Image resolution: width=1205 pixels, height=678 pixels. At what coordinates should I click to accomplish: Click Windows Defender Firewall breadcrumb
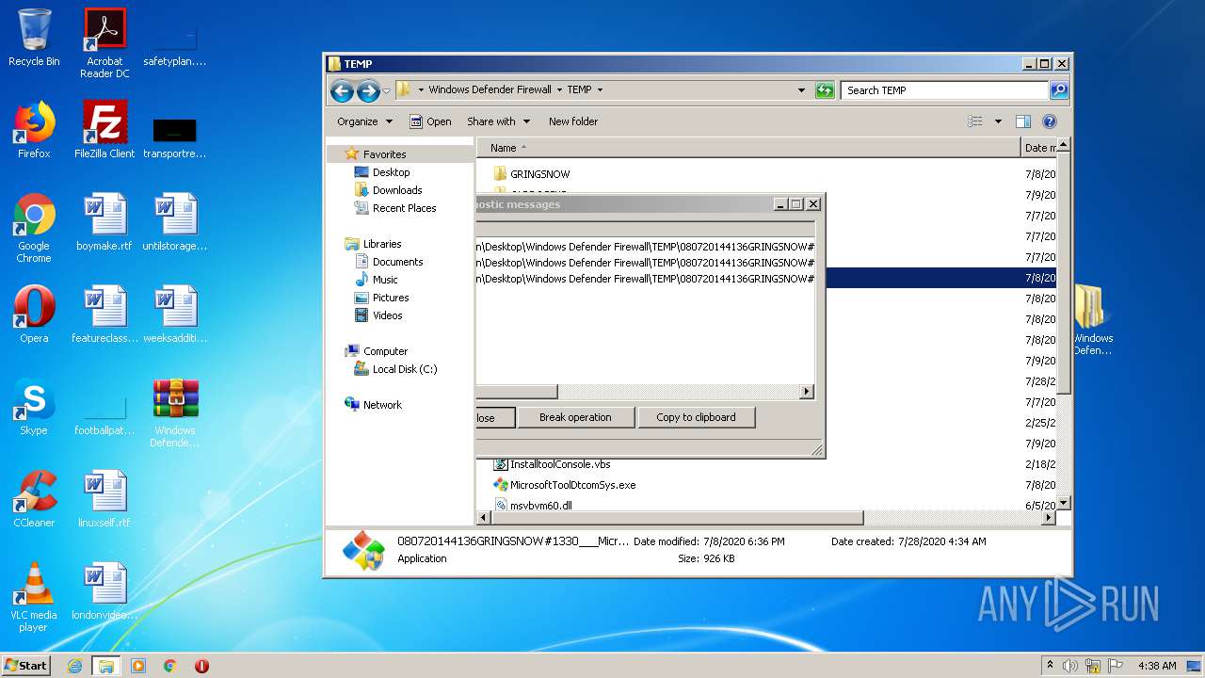tap(490, 90)
